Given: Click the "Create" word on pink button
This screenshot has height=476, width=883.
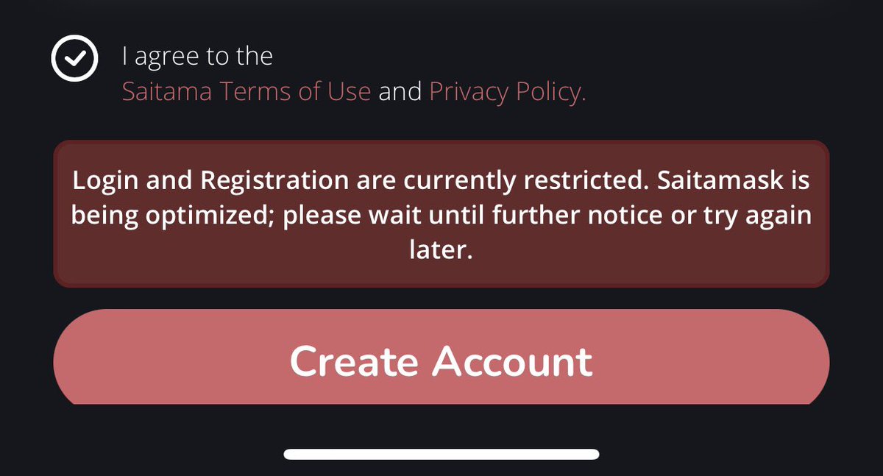Looking at the screenshot, I should pyautogui.click(x=354, y=360).
